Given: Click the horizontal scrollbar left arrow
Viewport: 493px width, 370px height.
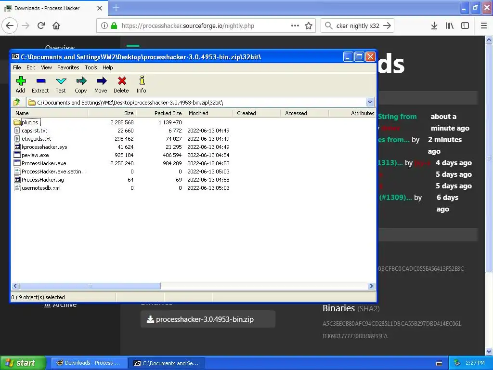Looking at the screenshot, I should pos(15,286).
